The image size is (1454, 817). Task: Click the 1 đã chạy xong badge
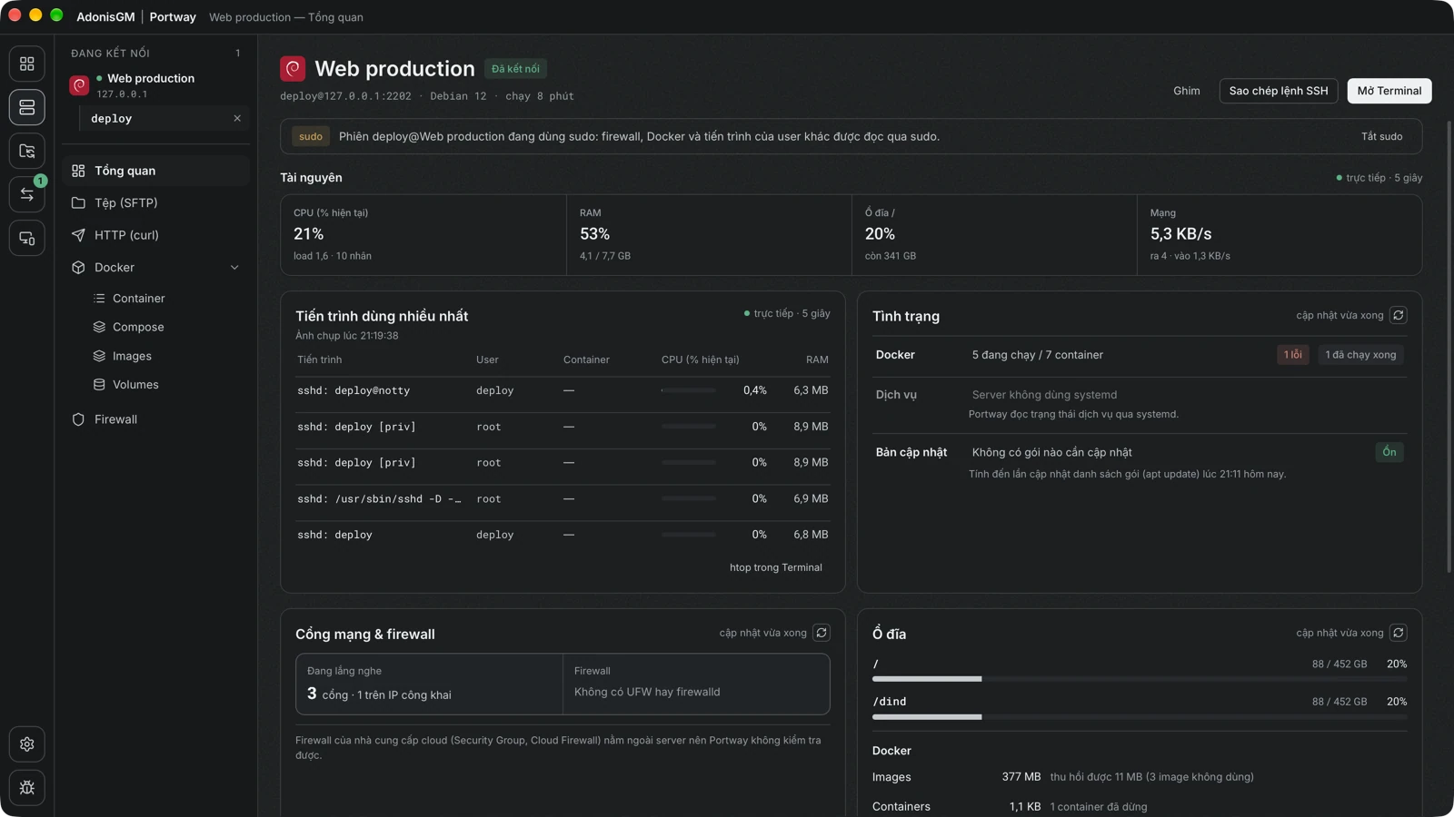(1360, 355)
